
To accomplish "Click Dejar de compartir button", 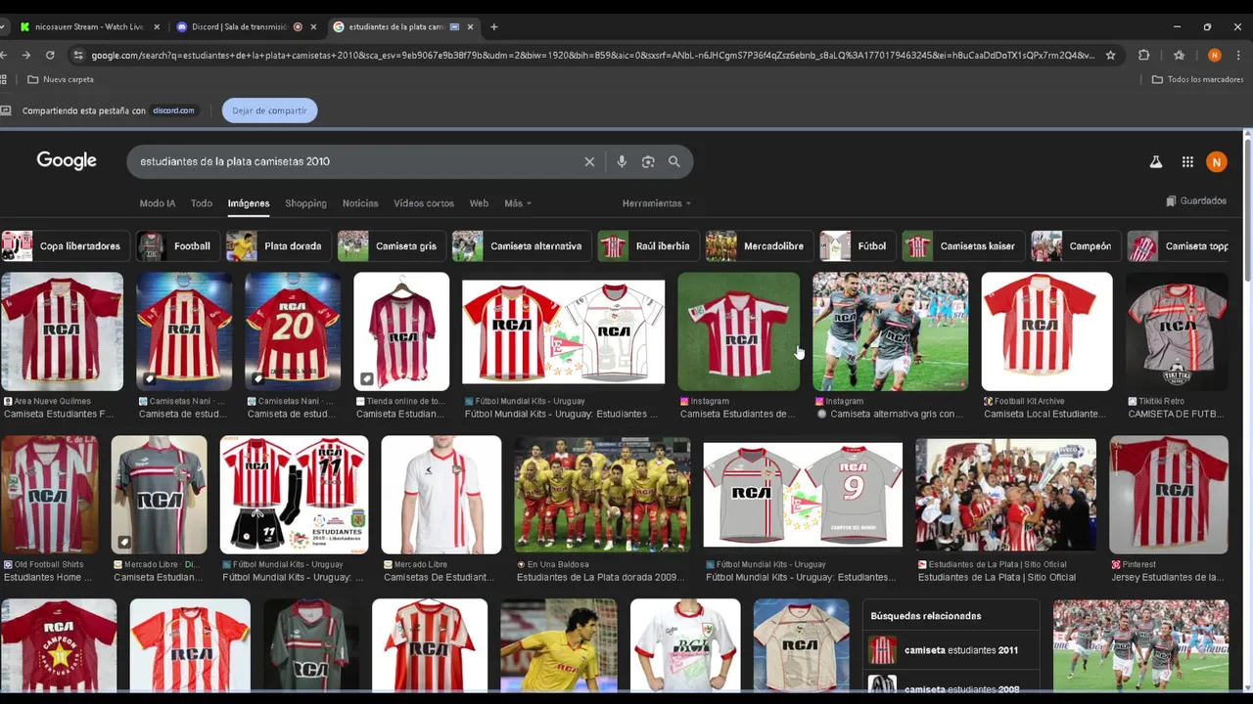I will click(269, 110).
